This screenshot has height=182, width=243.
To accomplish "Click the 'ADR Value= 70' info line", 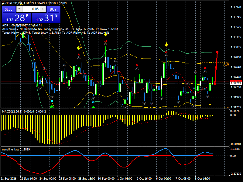I will pyautogui.click(x=60, y=29).
